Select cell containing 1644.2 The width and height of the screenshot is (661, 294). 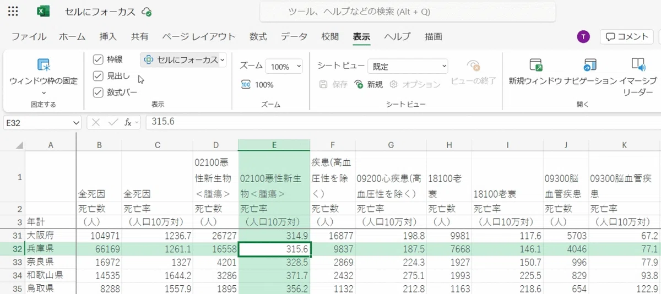click(x=158, y=275)
